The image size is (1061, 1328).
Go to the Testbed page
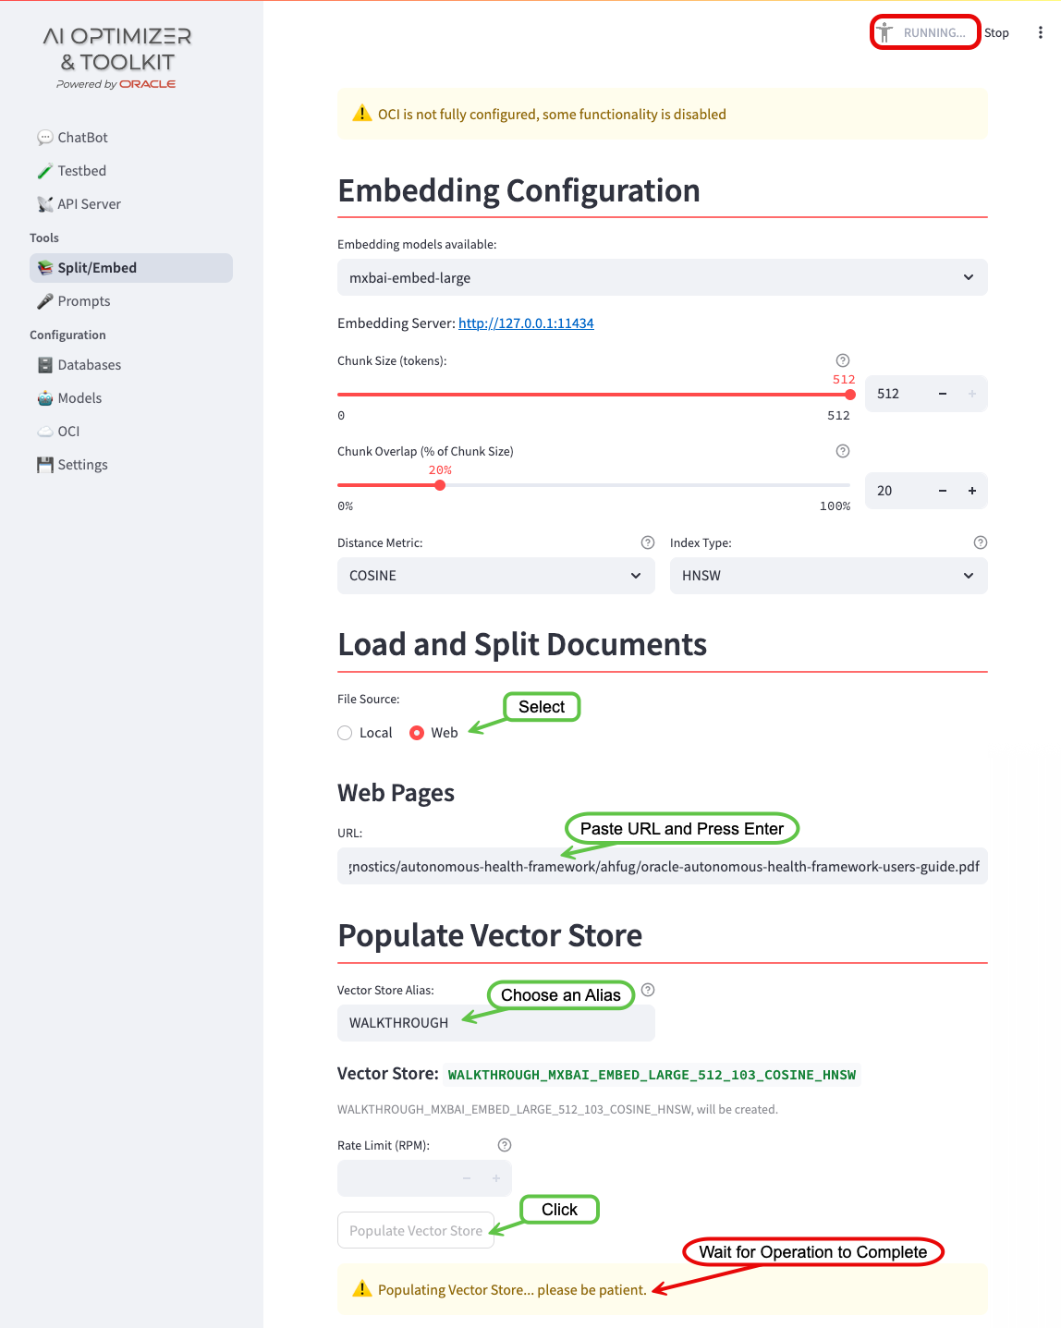pyautogui.click(x=131, y=171)
